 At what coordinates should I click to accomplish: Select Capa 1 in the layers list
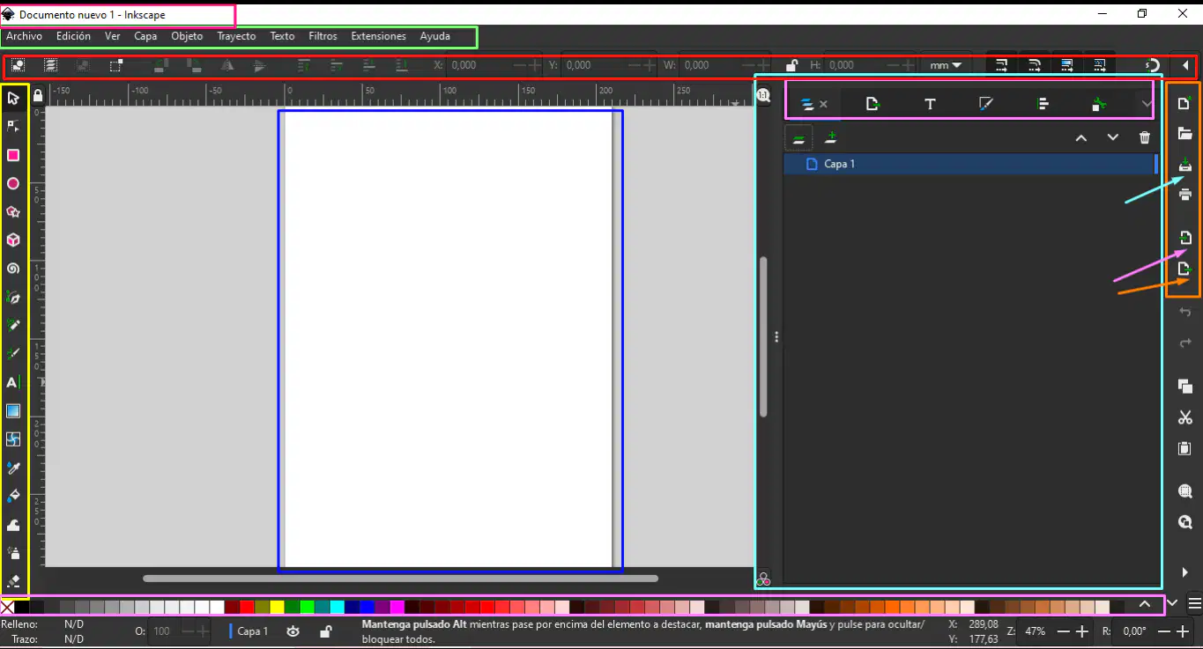click(x=969, y=164)
